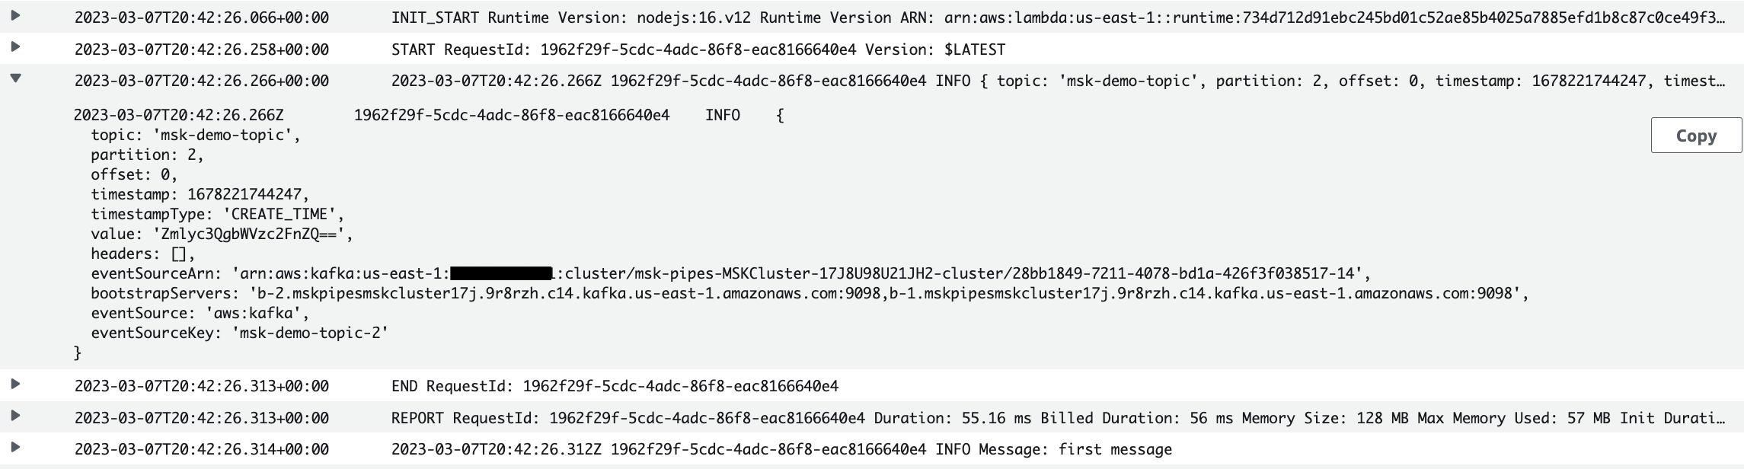Screen dimensions: 1744x469
Task: Click the START RequestId message line
Action: tap(698, 49)
